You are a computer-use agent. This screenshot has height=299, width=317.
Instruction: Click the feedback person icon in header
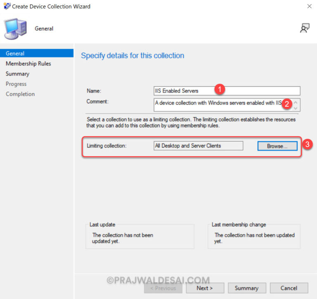click(x=305, y=28)
